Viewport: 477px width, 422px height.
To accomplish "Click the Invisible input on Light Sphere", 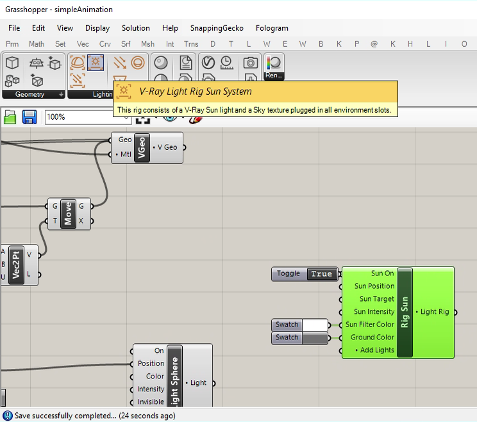I will [x=151, y=402].
